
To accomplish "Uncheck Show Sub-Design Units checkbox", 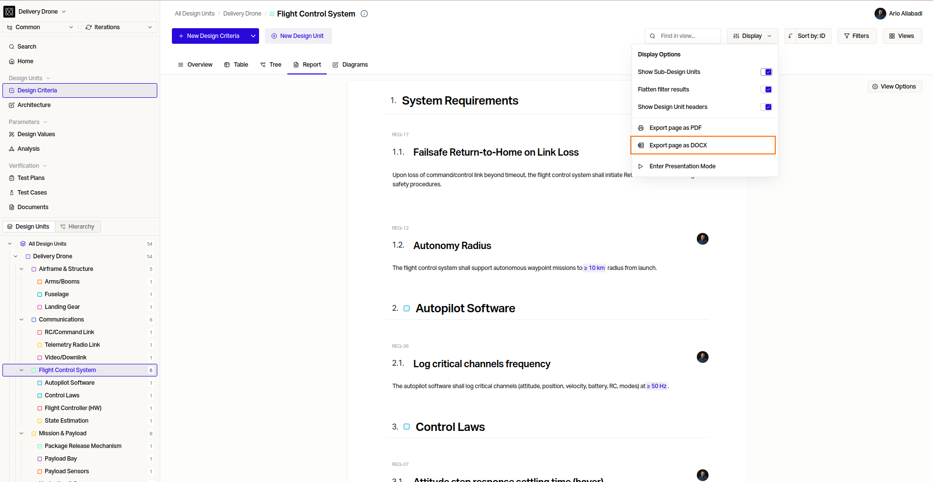I will point(766,72).
